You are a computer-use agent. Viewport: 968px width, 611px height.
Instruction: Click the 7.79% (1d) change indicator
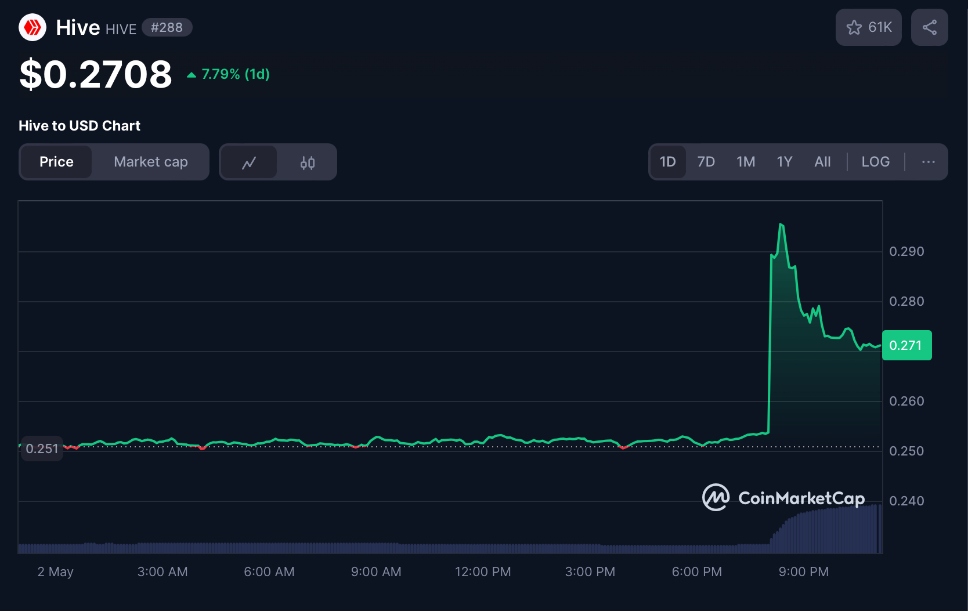pyautogui.click(x=228, y=74)
